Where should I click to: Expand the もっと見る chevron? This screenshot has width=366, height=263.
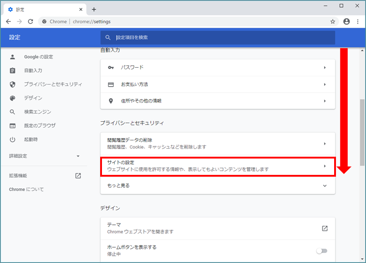(325, 186)
